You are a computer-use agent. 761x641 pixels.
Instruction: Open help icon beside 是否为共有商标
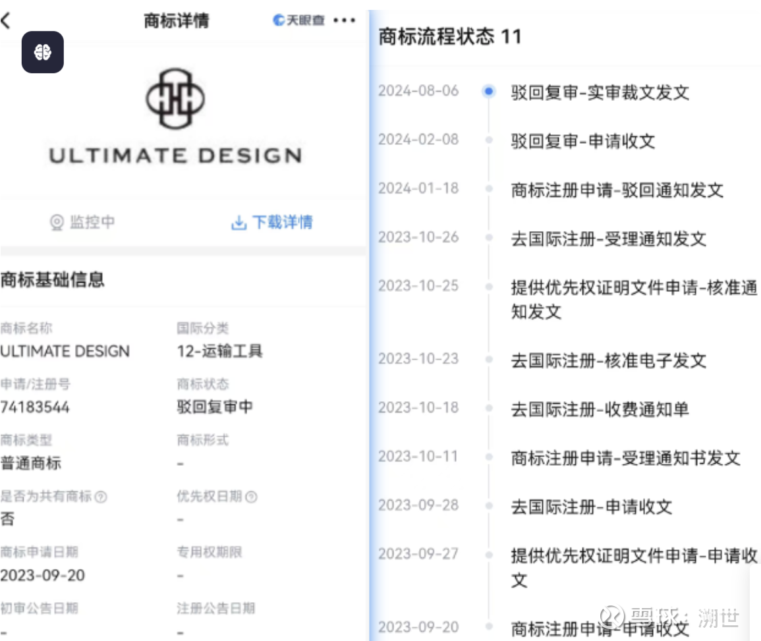coord(101,497)
